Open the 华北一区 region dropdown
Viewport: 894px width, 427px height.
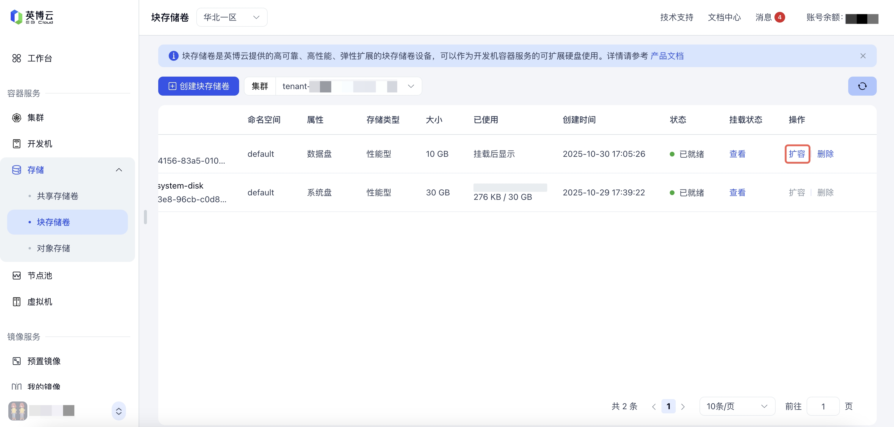click(231, 17)
